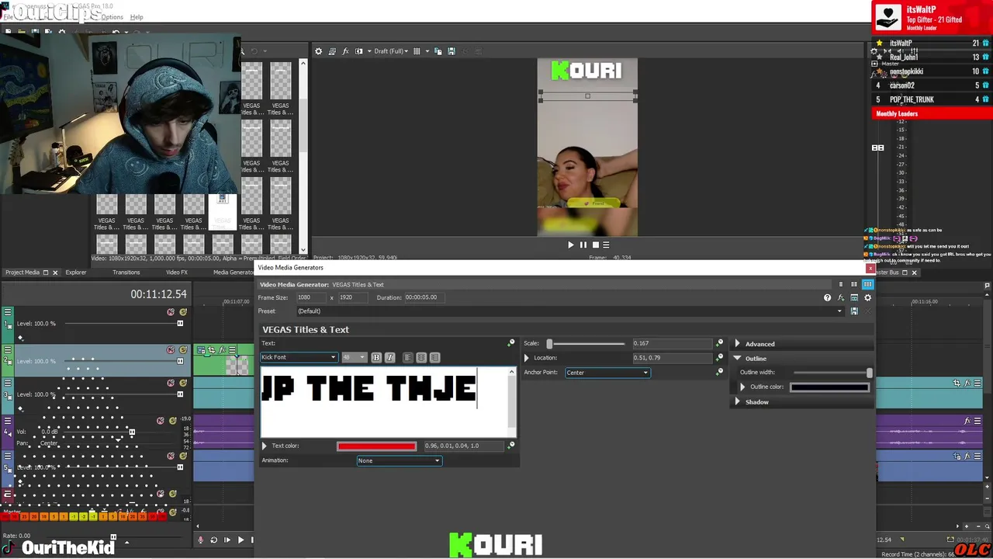Screen dimensions: 993x559
Task: Align text right
Action: coord(434,357)
